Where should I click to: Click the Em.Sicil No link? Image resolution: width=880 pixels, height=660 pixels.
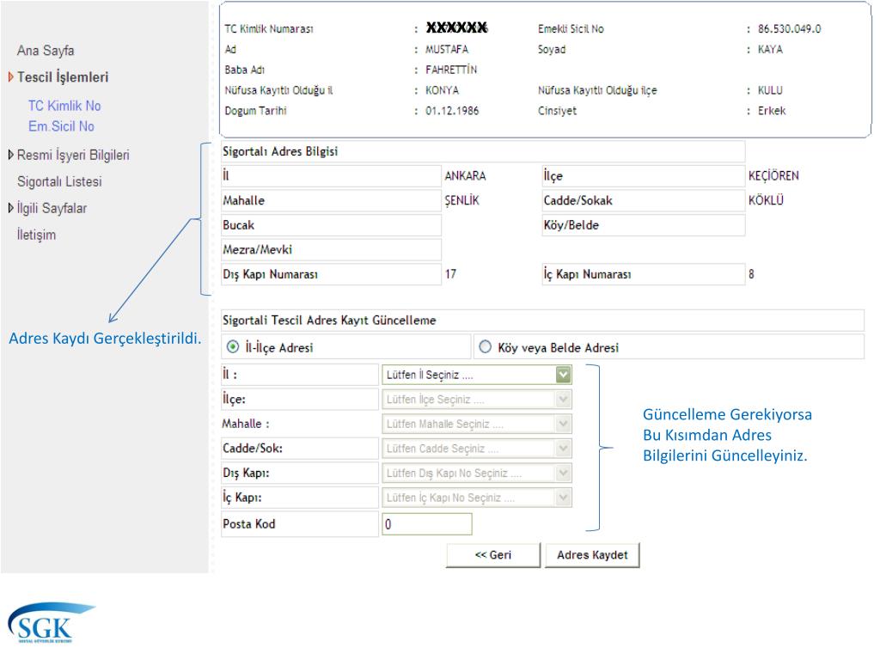tap(61, 126)
